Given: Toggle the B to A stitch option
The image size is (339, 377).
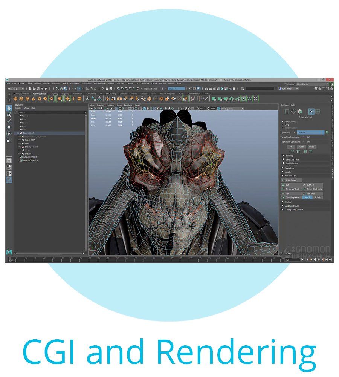Looking at the screenshot, I should (318, 198).
